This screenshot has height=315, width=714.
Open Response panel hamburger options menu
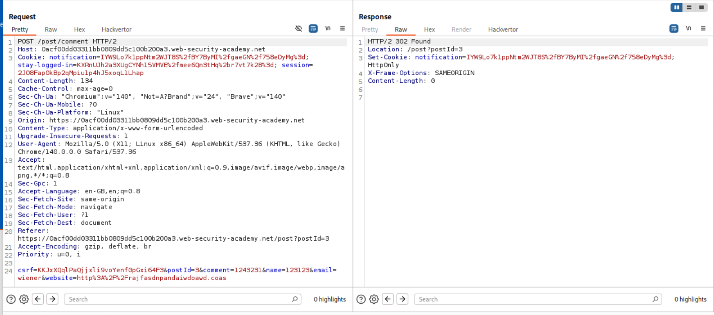(x=703, y=28)
